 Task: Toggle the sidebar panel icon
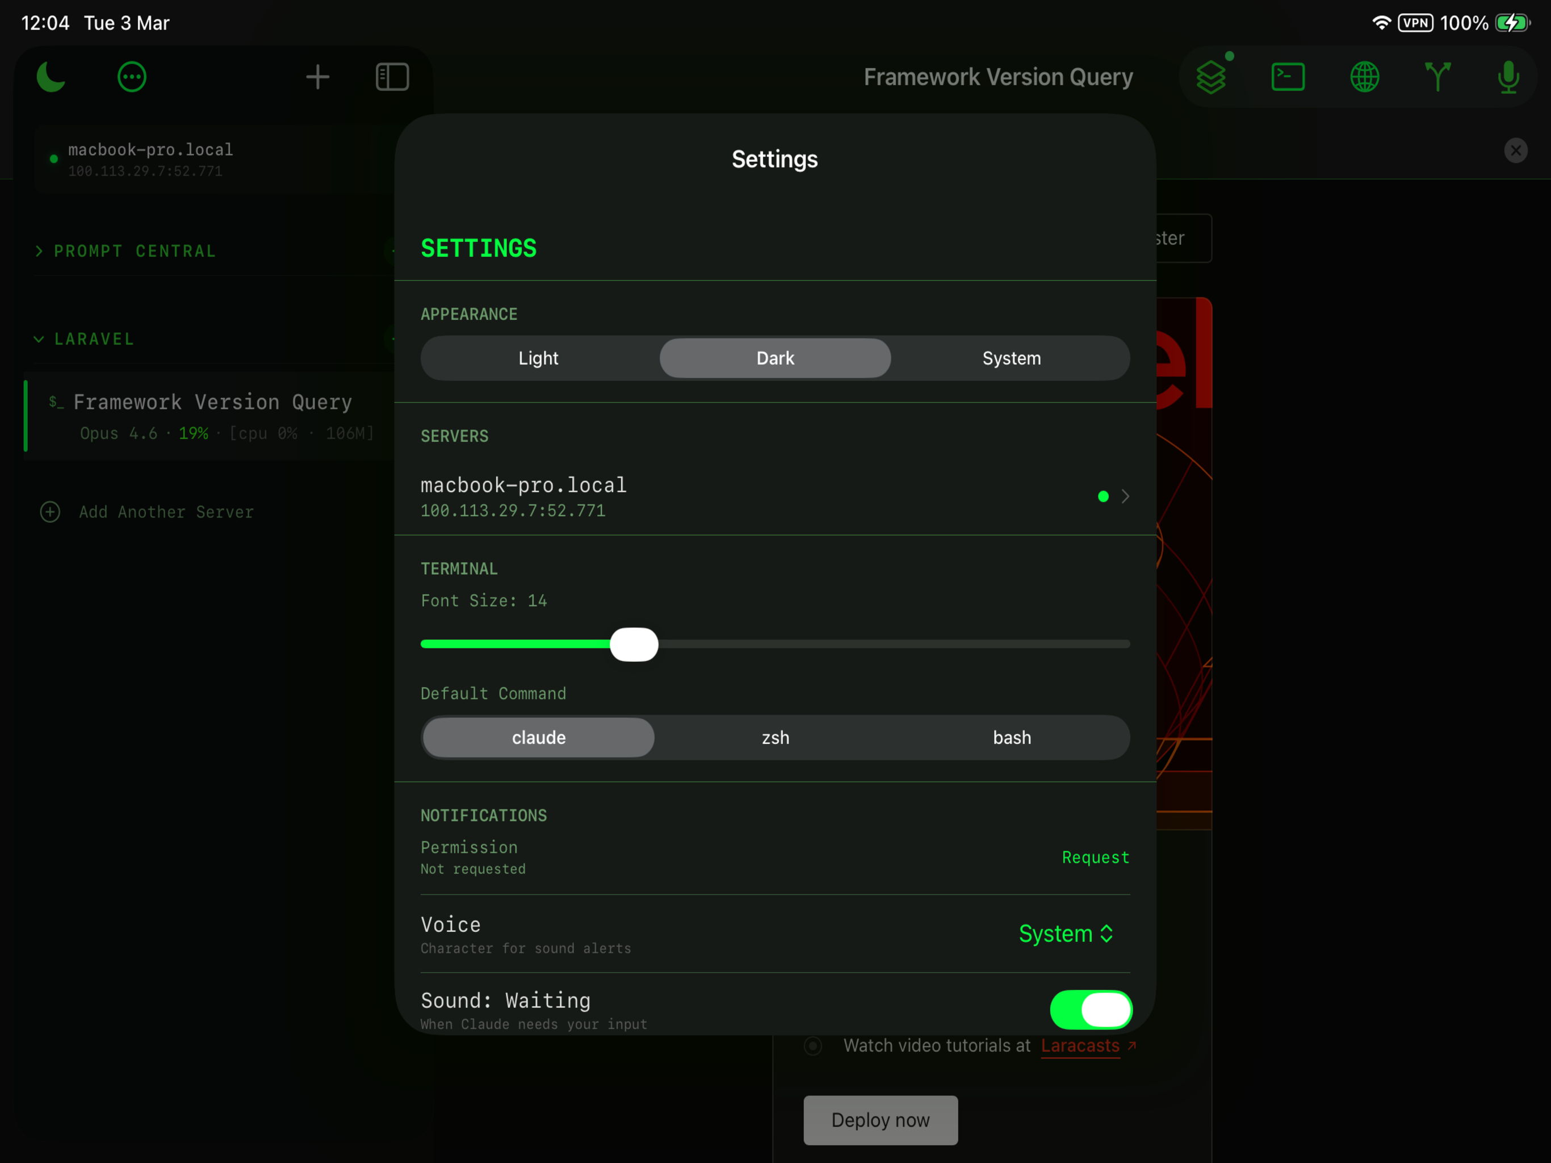393,77
